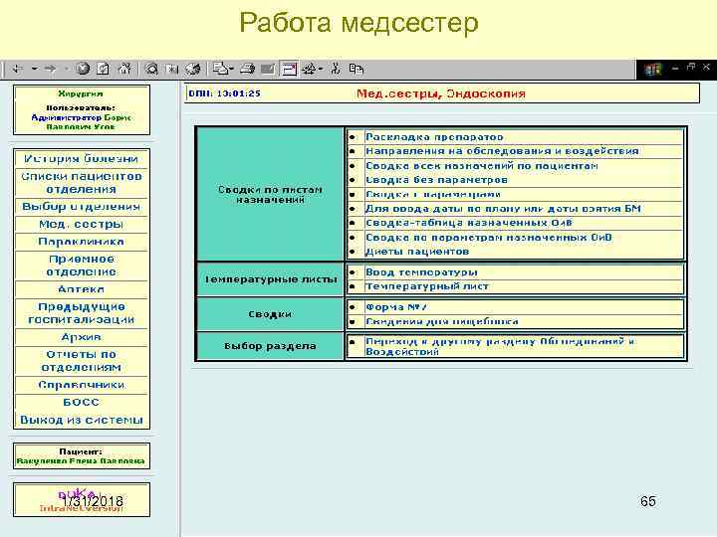The height and width of the screenshot is (537, 717).
Task: Click the Температурные листы section cell
Action: tap(270, 279)
